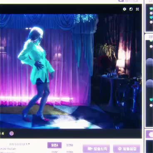Click the 방송시작 start broadcast button
Screen dimensions: 153x153
96,149
